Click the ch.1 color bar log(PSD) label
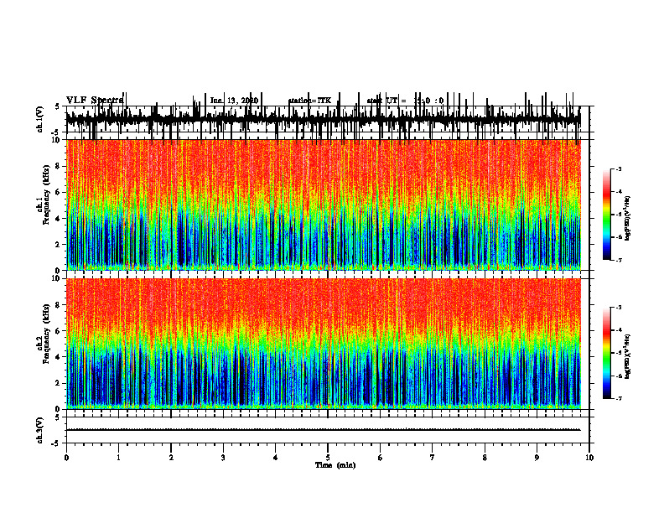Screen dimensions: 664x513 (628, 219)
